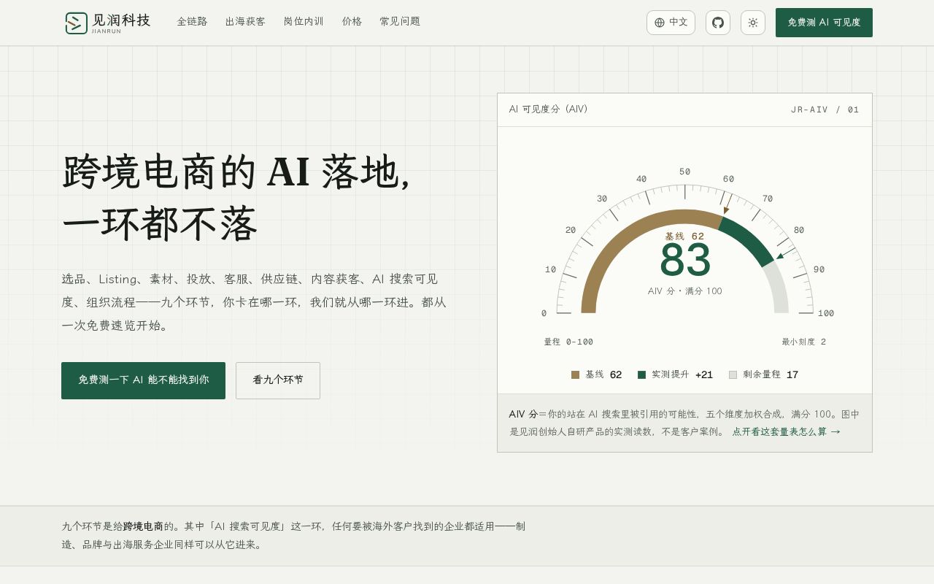Click the brown baseline marker on the gauge
Viewport: 934px width, 584px height.
click(727, 205)
